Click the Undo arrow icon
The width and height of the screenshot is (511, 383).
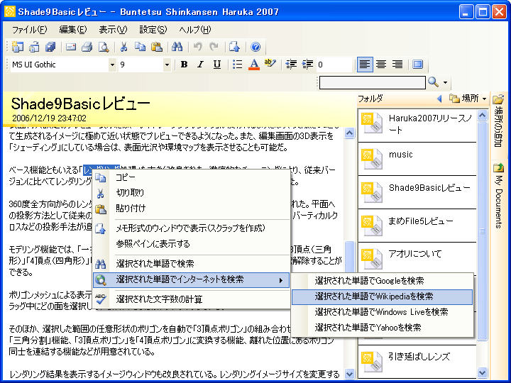tap(197, 47)
